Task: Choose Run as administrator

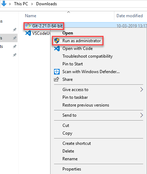Action: coord(81,41)
